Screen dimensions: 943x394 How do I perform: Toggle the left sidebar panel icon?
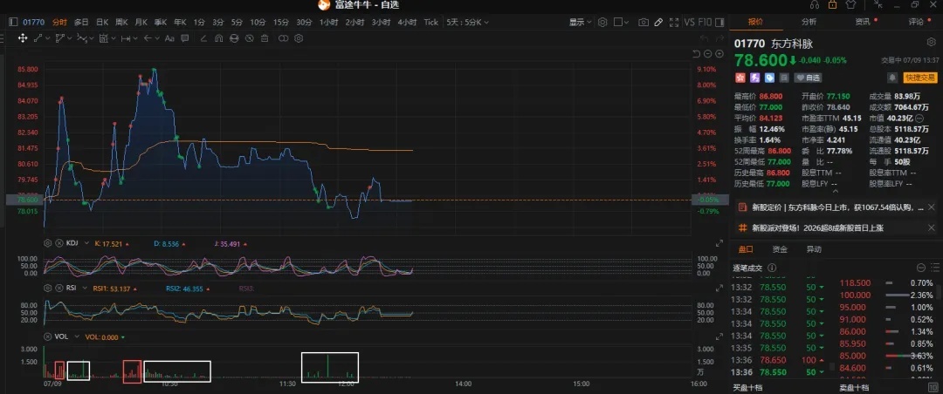tap(13, 22)
